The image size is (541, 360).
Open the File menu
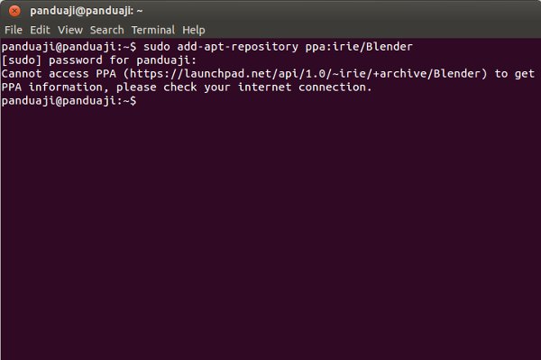point(14,30)
